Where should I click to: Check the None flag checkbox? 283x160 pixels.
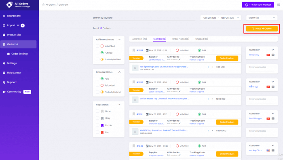[x=97, y=111]
